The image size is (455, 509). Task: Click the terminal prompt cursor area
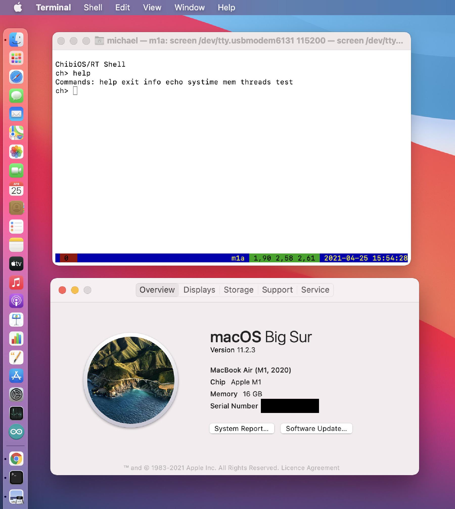click(x=75, y=91)
